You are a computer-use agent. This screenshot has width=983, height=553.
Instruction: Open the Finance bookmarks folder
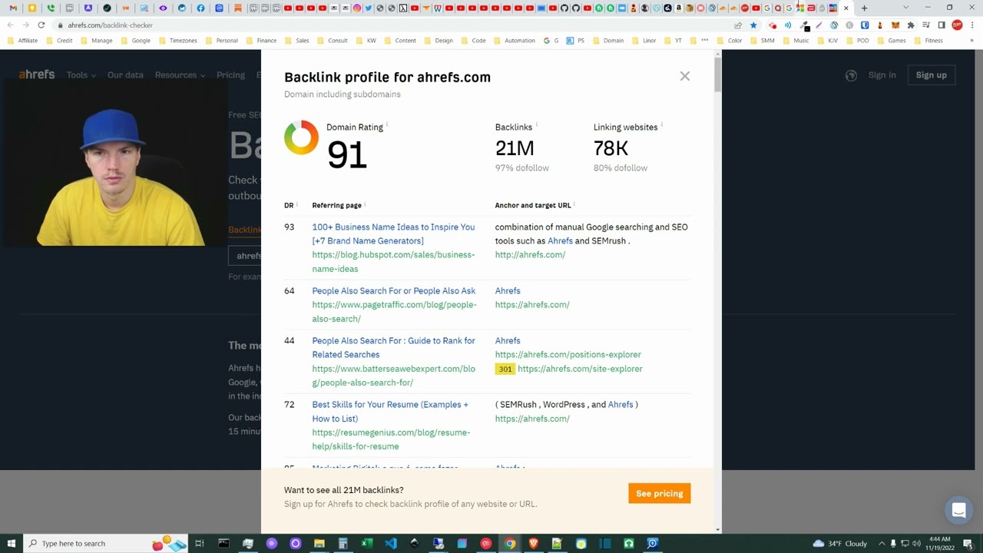pyautogui.click(x=261, y=41)
